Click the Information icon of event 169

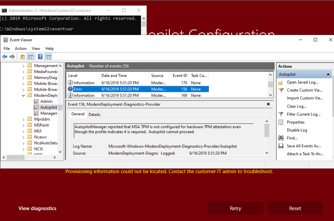coord(70,95)
